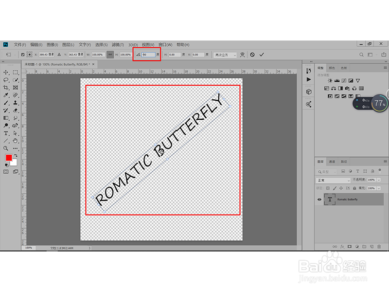The height and width of the screenshot is (292, 389).
Task: Select the Eraser tool
Action: [16, 110]
